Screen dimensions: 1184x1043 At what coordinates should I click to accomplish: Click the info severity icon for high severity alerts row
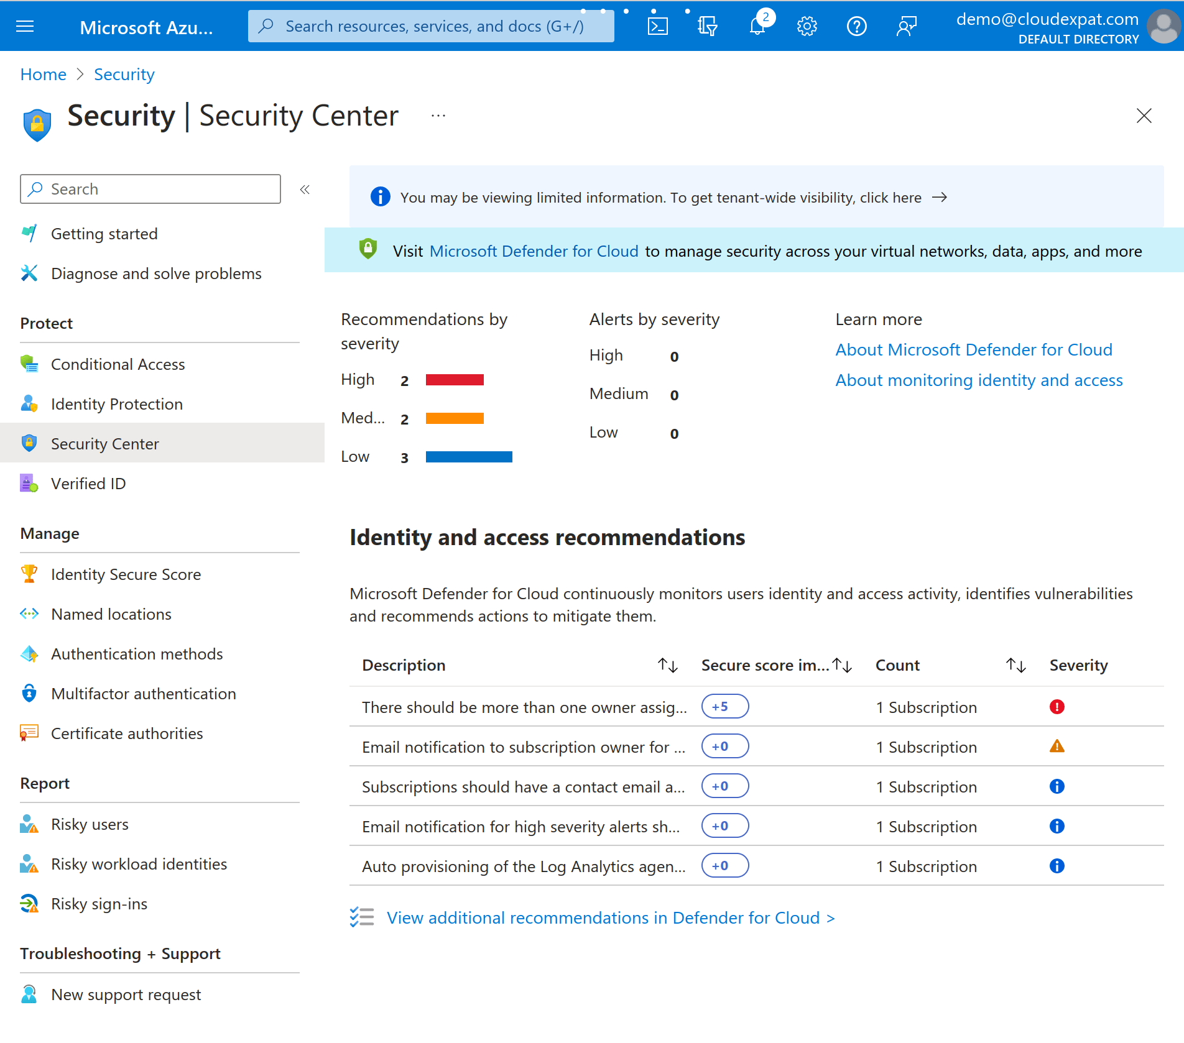pyautogui.click(x=1057, y=826)
